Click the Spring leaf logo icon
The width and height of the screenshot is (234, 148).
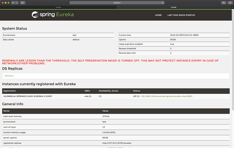pos(35,15)
